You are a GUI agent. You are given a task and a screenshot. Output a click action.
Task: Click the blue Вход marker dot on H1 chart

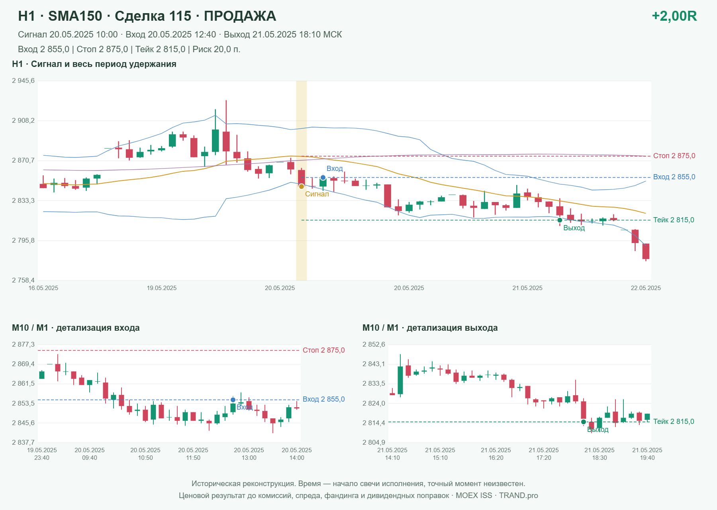[x=323, y=178]
